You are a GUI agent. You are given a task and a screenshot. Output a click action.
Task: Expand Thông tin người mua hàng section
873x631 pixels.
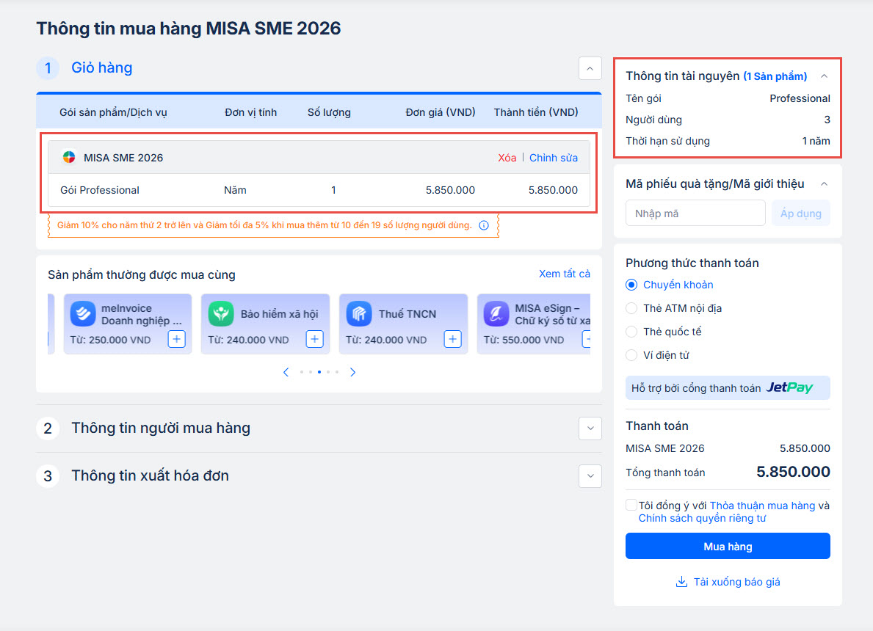click(590, 428)
